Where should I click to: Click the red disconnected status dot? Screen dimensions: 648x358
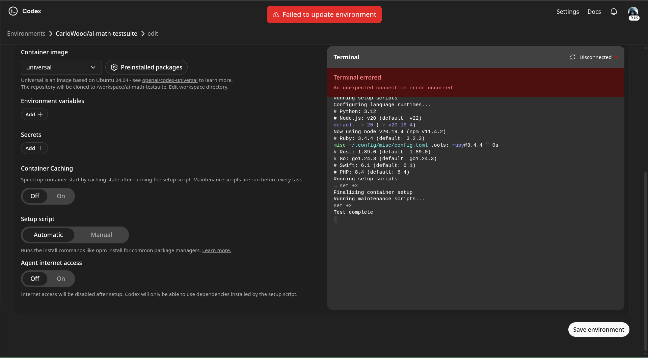[x=616, y=57]
